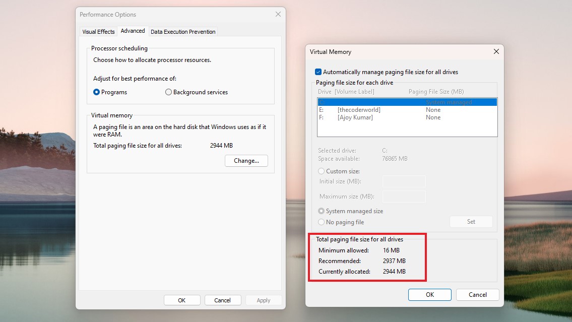Click the Maximum size (MB) field
Image resolution: width=572 pixels, height=322 pixels.
coord(404,197)
